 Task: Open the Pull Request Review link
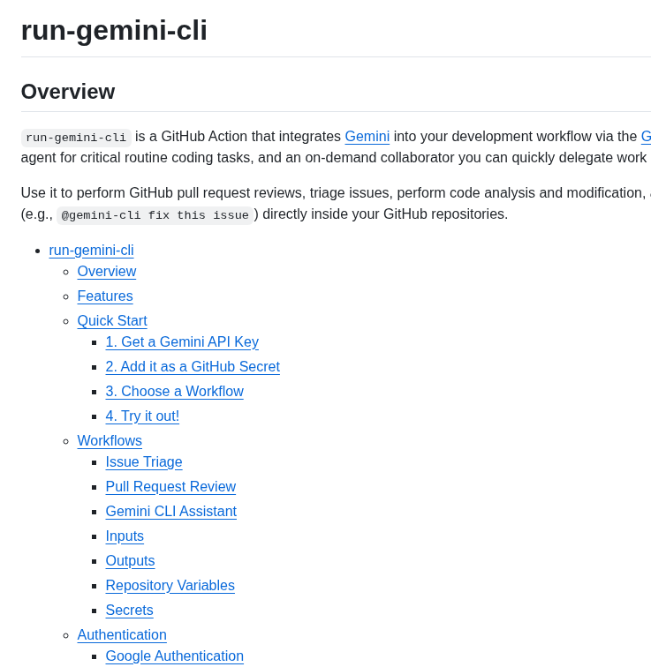[170, 487]
